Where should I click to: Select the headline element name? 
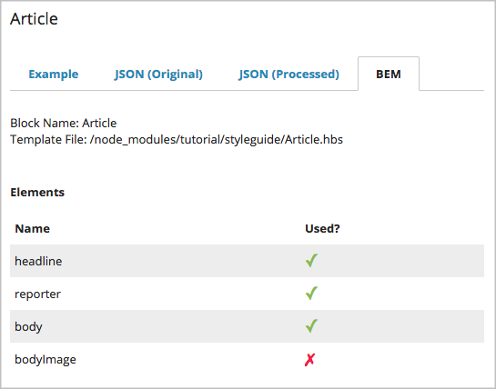point(38,261)
